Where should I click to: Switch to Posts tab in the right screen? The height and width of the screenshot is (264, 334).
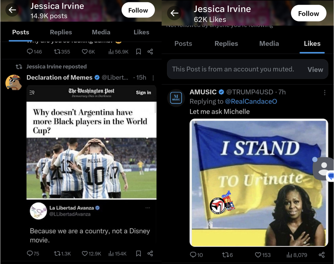[183, 43]
